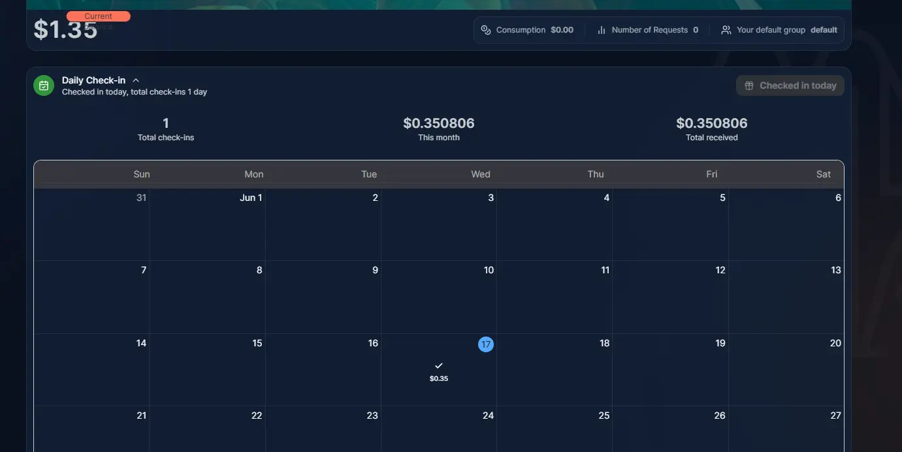Select June 18 on the calendar
The height and width of the screenshot is (452, 902).
pyautogui.click(x=555, y=370)
